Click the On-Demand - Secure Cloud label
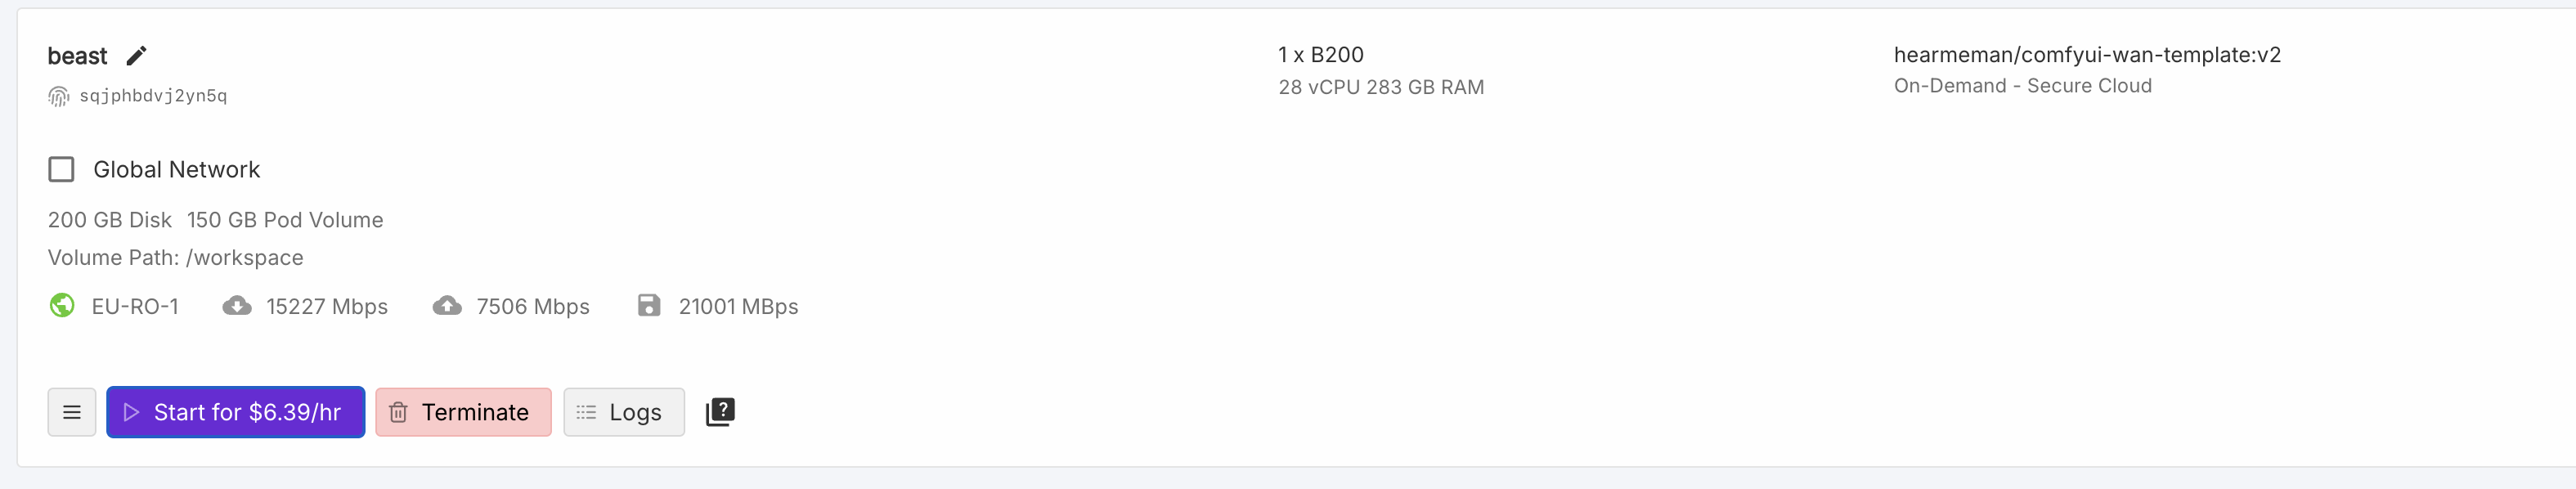2576x489 pixels. [x=2022, y=86]
